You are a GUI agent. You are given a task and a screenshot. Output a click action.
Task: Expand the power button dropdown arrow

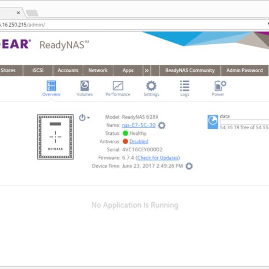(x=88, y=118)
